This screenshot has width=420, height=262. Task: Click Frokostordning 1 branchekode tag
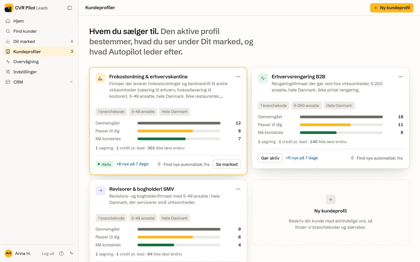tap(111, 112)
